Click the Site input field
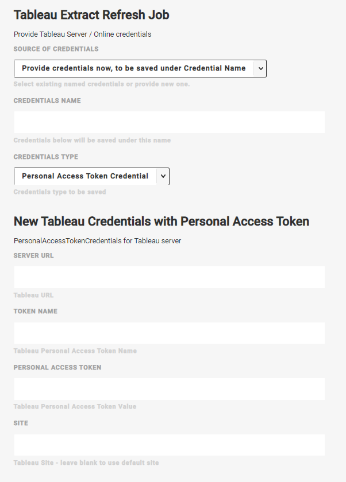 (x=169, y=445)
